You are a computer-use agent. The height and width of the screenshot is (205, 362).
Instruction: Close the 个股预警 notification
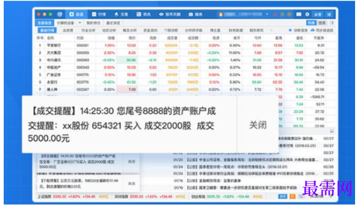click(131, 184)
